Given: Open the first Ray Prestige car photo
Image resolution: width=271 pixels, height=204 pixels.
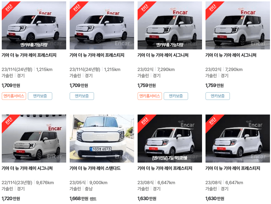Looking at the screenshot, I should coord(34,25).
